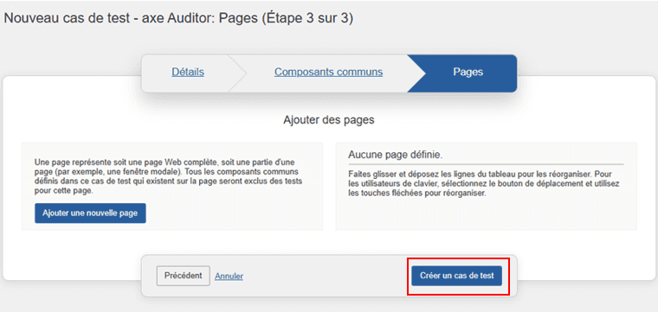658x312 pixels.
Task: Select the active Pages step
Action: tap(468, 72)
